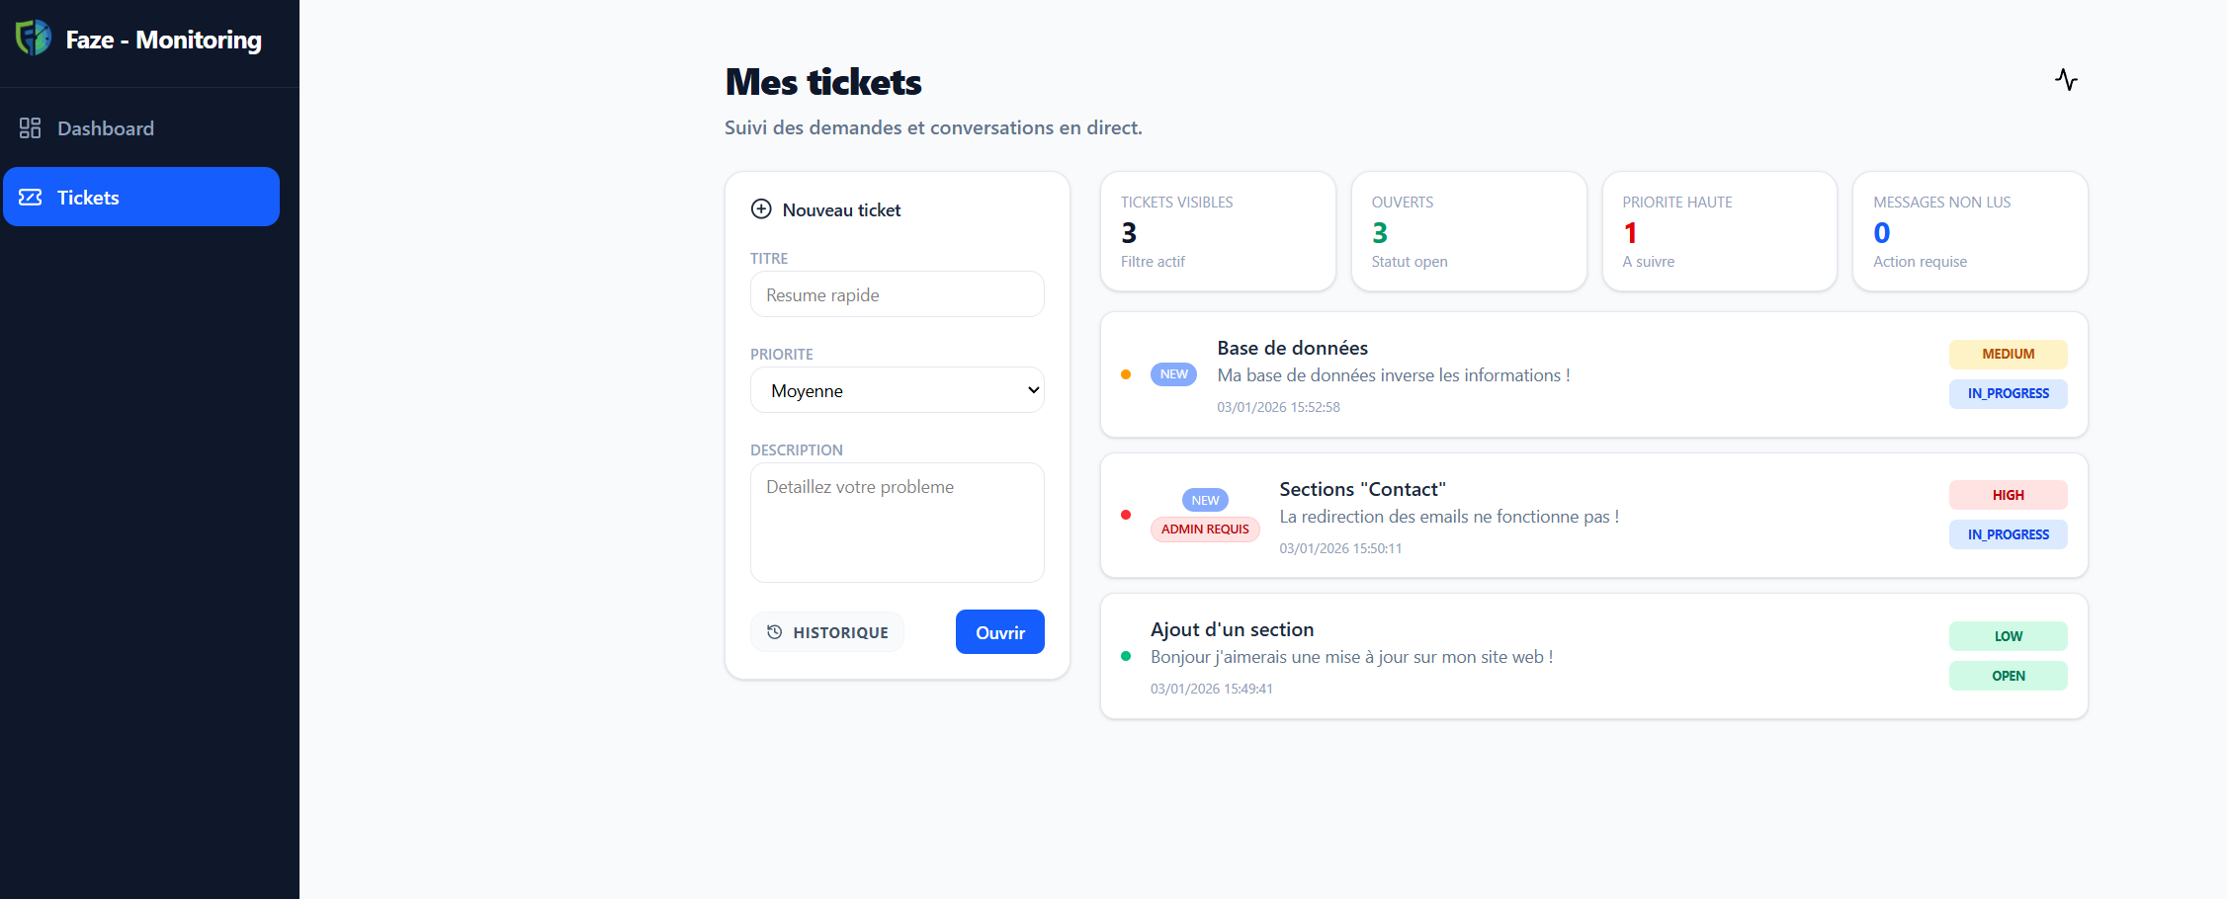Click the Priorité Haute stat card

pos(1719,231)
